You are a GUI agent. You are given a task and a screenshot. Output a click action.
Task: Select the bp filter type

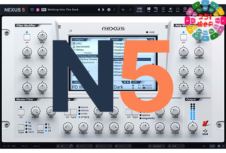28,129
